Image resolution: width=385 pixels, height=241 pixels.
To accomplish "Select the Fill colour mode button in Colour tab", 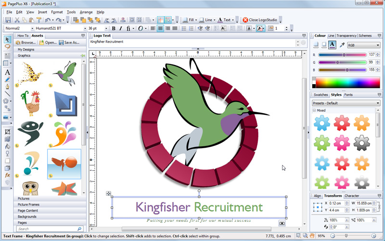I will 316,45.
